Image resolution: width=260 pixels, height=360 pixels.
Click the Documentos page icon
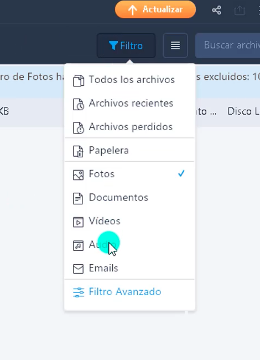[x=78, y=198]
